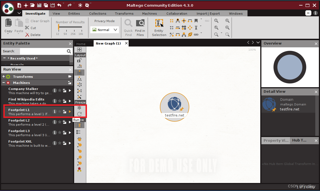The height and width of the screenshot is (191, 320).
Task: Switch to the Entities ribbon tab
Action: click(x=74, y=13)
